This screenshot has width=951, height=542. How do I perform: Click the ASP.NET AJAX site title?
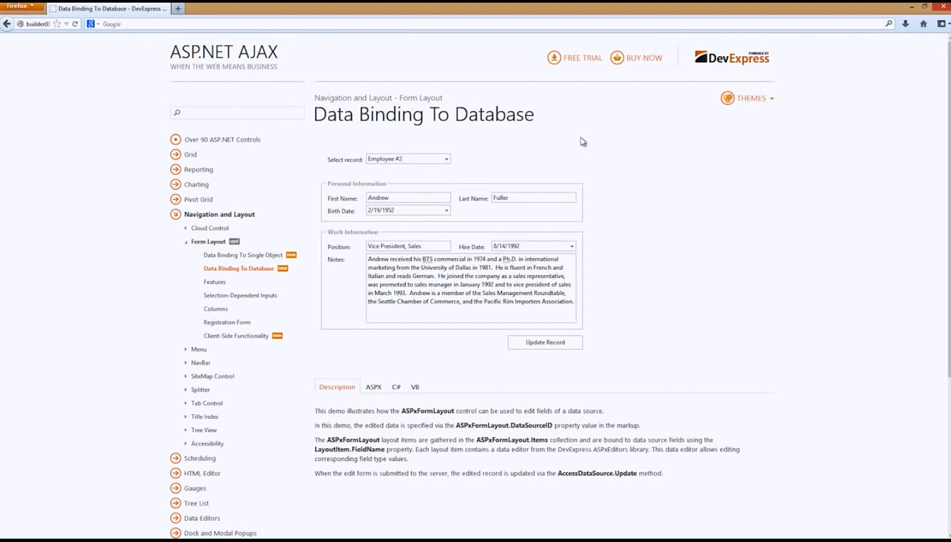(x=224, y=52)
